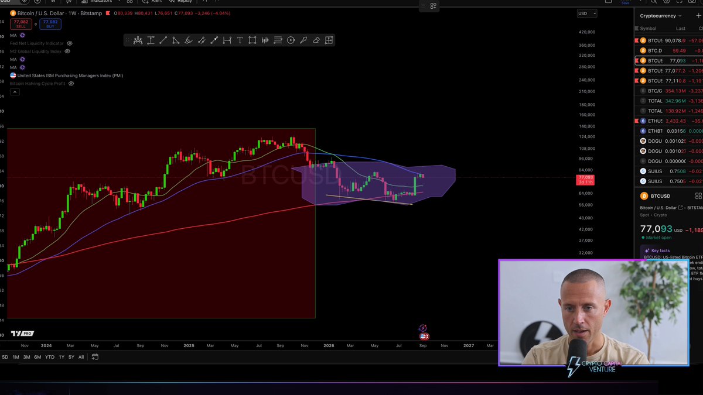Select the BTC/G row priced 354.13M
This screenshot has height=395, width=703.
tap(668, 91)
